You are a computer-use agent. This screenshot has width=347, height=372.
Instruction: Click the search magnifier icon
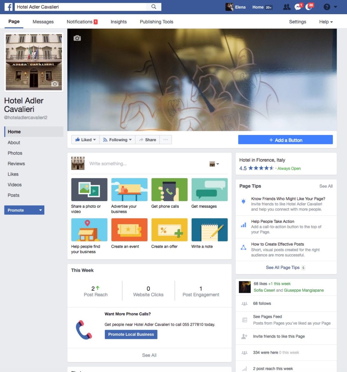point(154,7)
